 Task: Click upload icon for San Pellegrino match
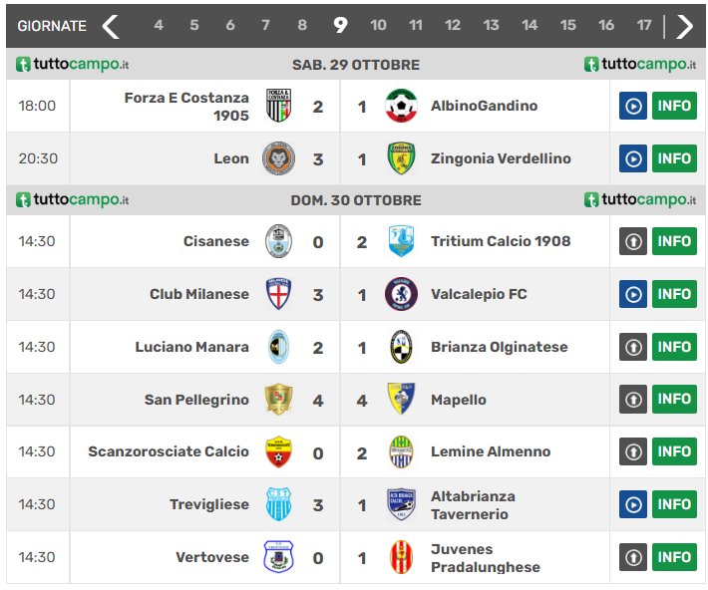click(633, 400)
